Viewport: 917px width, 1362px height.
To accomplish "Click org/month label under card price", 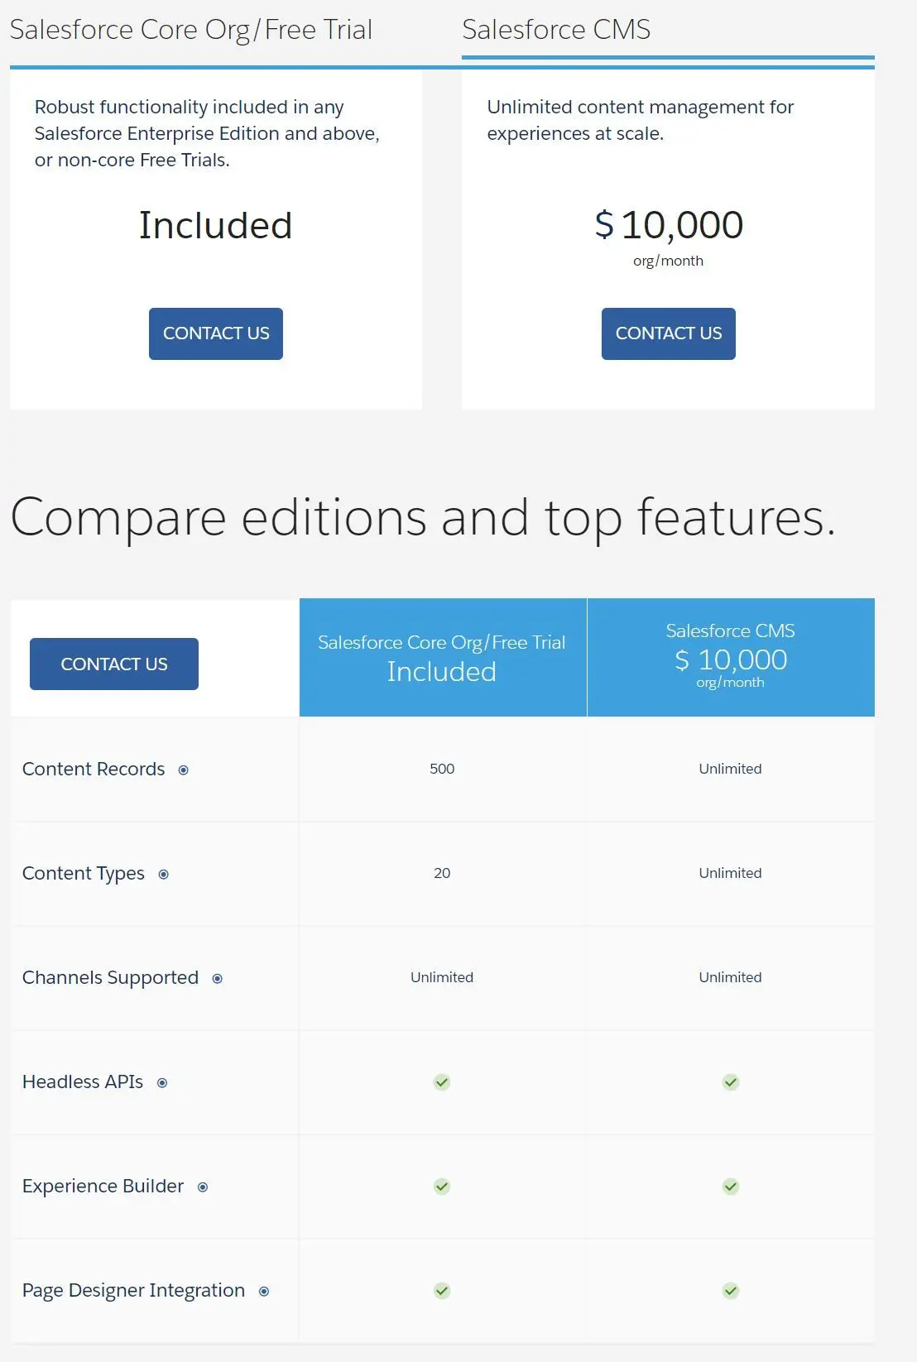I will pos(668,261).
